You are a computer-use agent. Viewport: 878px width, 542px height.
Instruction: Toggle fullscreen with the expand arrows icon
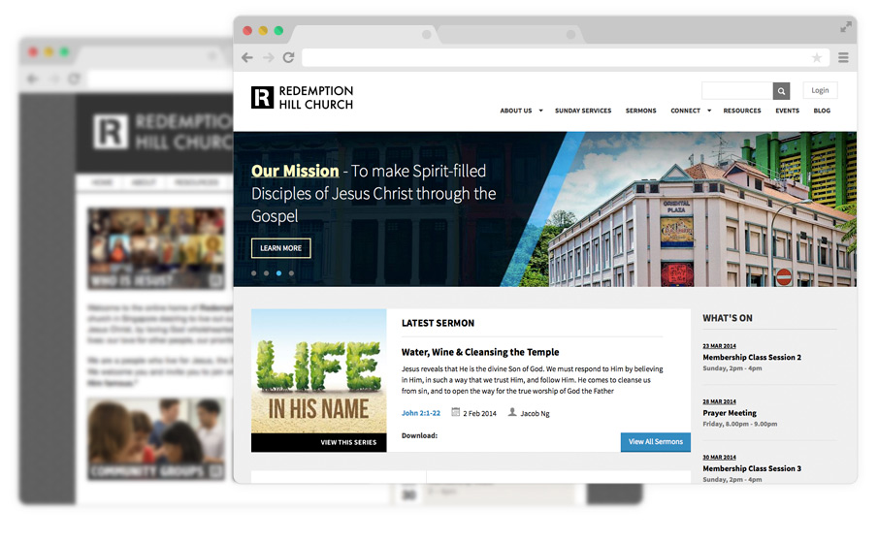[846, 26]
